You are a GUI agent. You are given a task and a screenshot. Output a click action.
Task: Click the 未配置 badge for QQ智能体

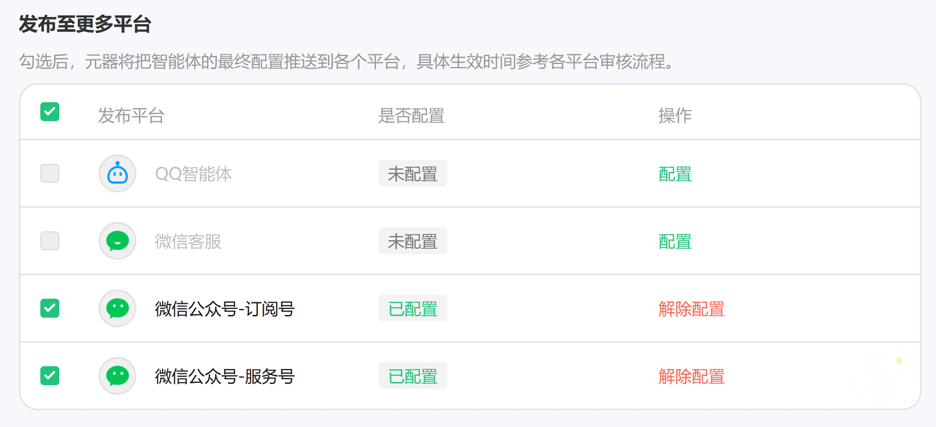pos(412,174)
